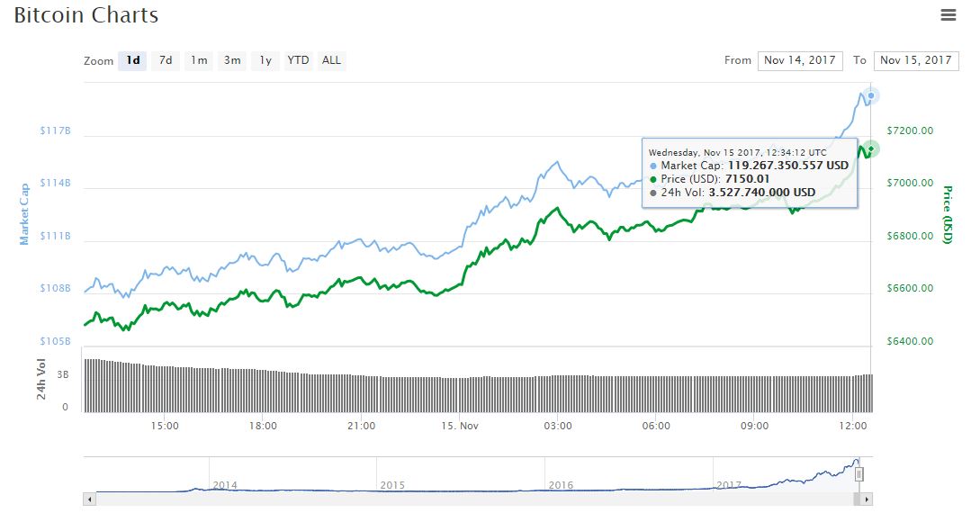971x513 pixels.
Task: Edit the From date field
Action: pos(800,60)
